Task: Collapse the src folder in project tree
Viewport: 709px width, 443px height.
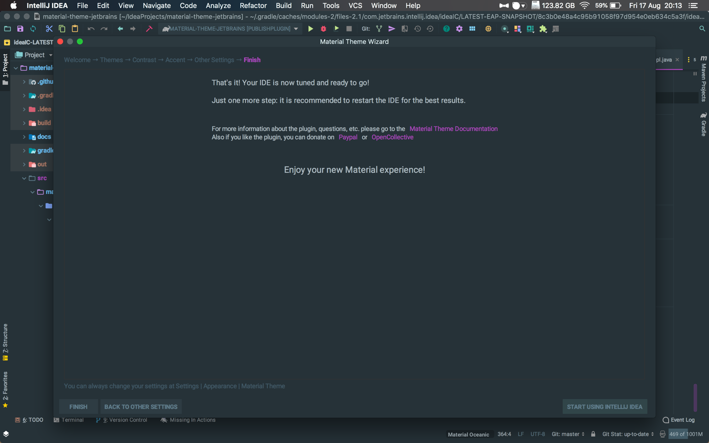Action: click(x=24, y=178)
